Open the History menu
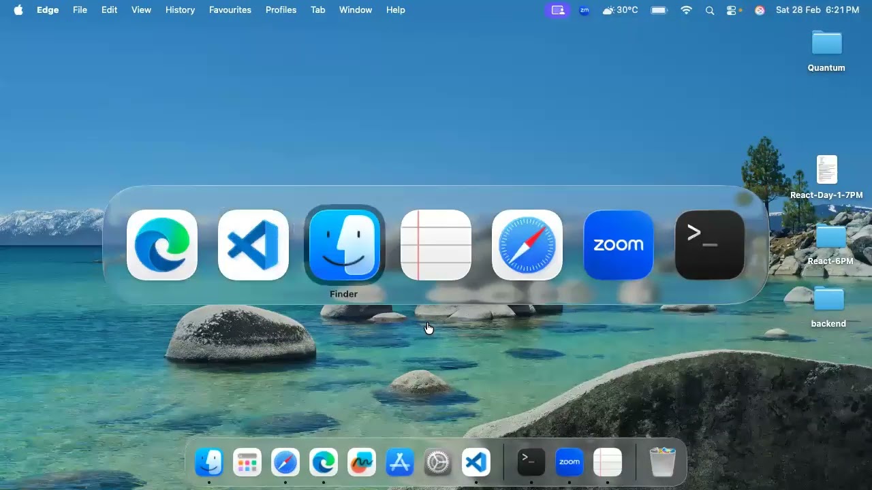The image size is (872, 490). point(180,10)
